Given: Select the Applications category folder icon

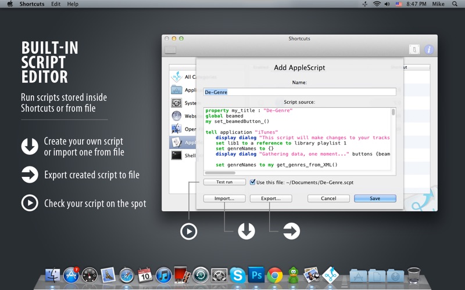Looking at the screenshot, I should click(177, 90).
